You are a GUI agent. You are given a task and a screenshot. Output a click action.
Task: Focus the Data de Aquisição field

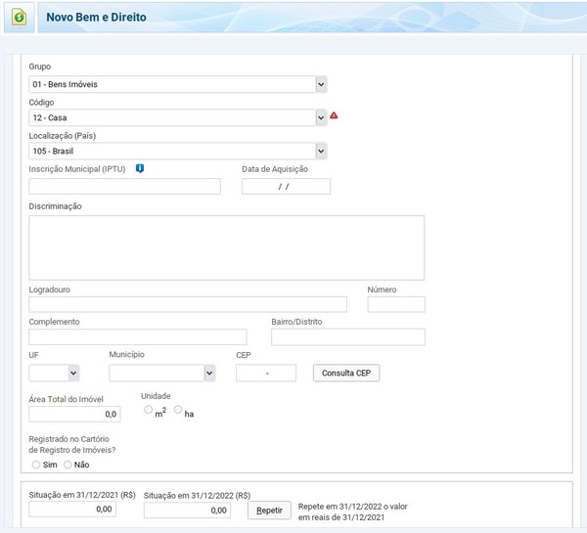point(286,186)
